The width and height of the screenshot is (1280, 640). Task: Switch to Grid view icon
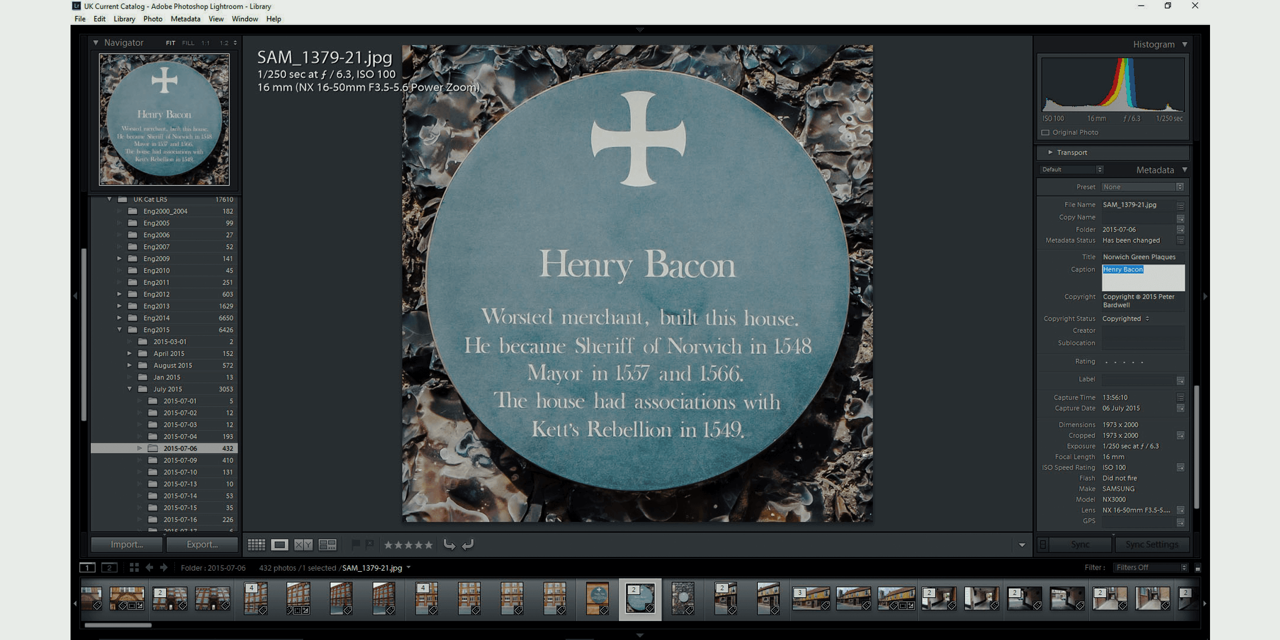pyautogui.click(x=256, y=545)
